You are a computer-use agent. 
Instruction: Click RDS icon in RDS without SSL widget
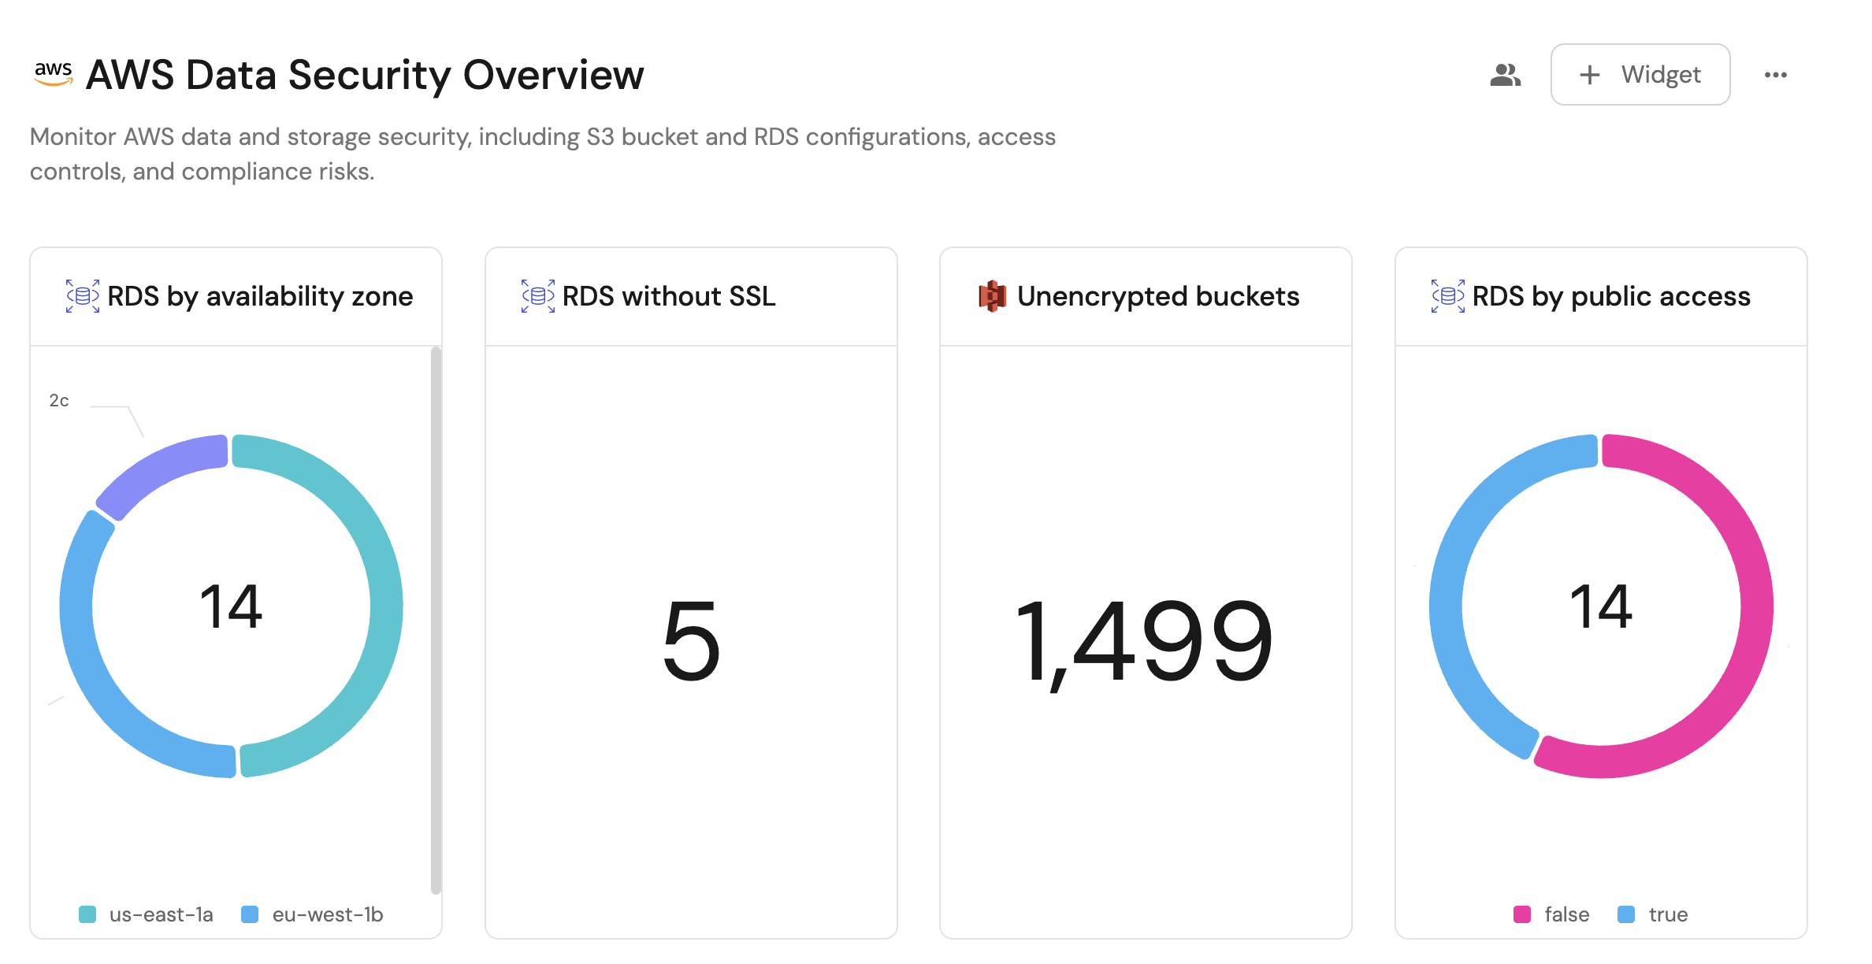click(x=538, y=296)
